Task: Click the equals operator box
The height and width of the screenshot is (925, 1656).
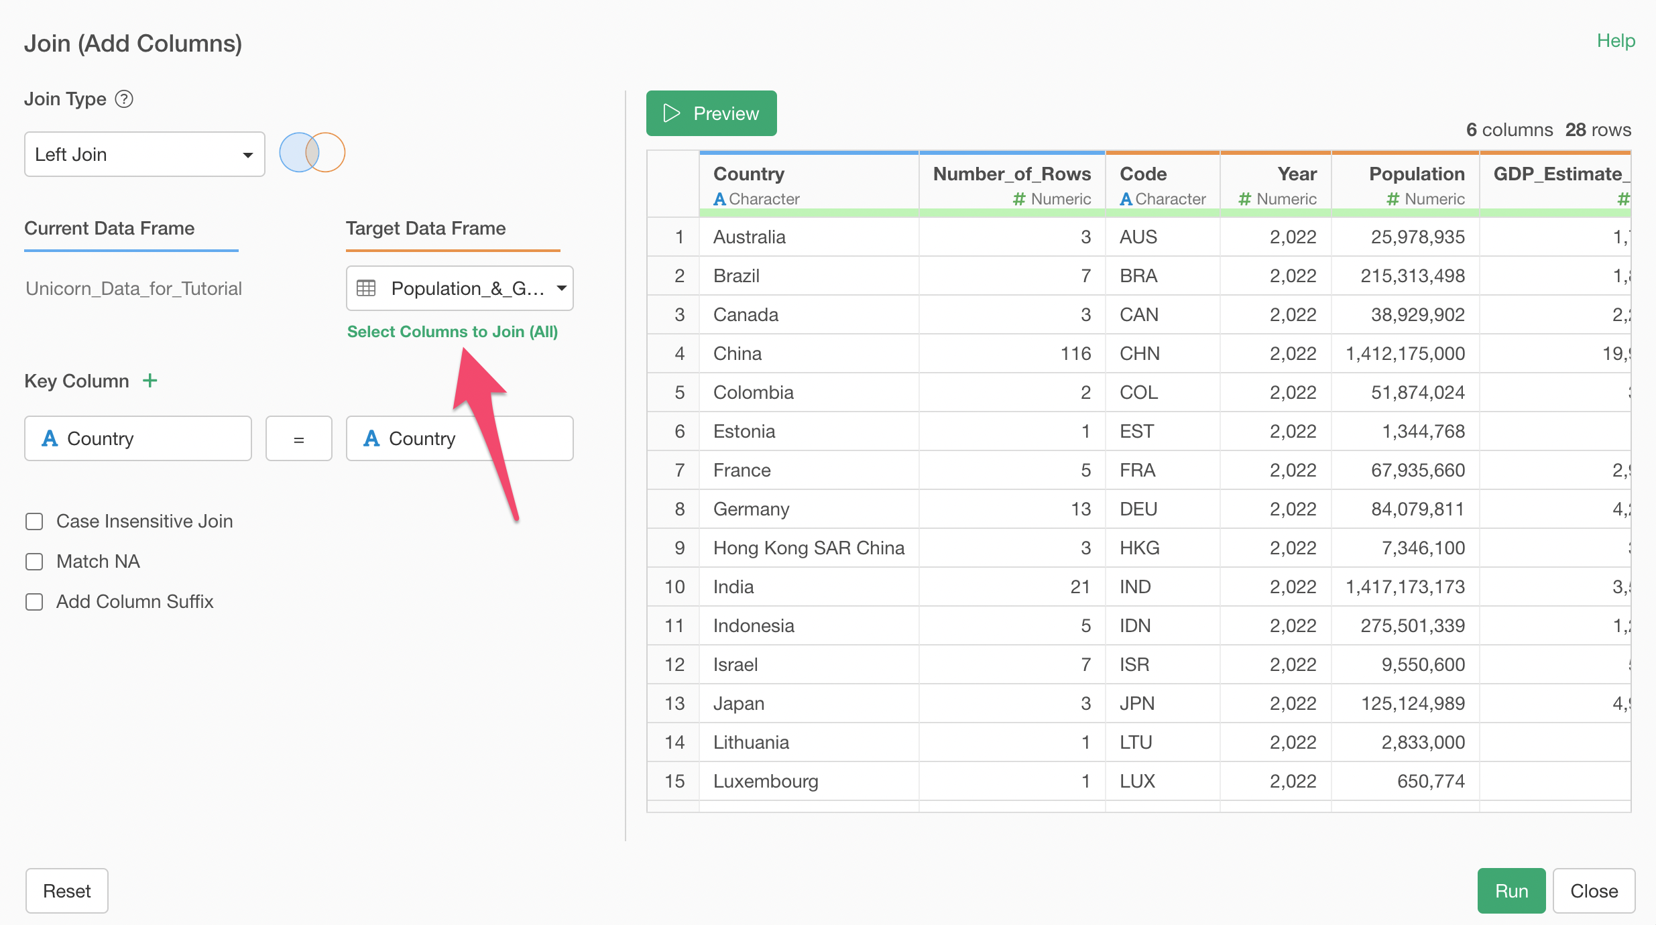Action: click(x=298, y=439)
